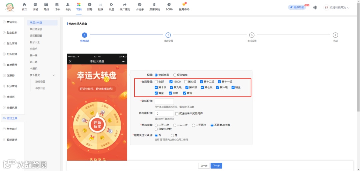Click the cartoon avatar logo
This screenshot has width=360, height=171.
(9, 7)
